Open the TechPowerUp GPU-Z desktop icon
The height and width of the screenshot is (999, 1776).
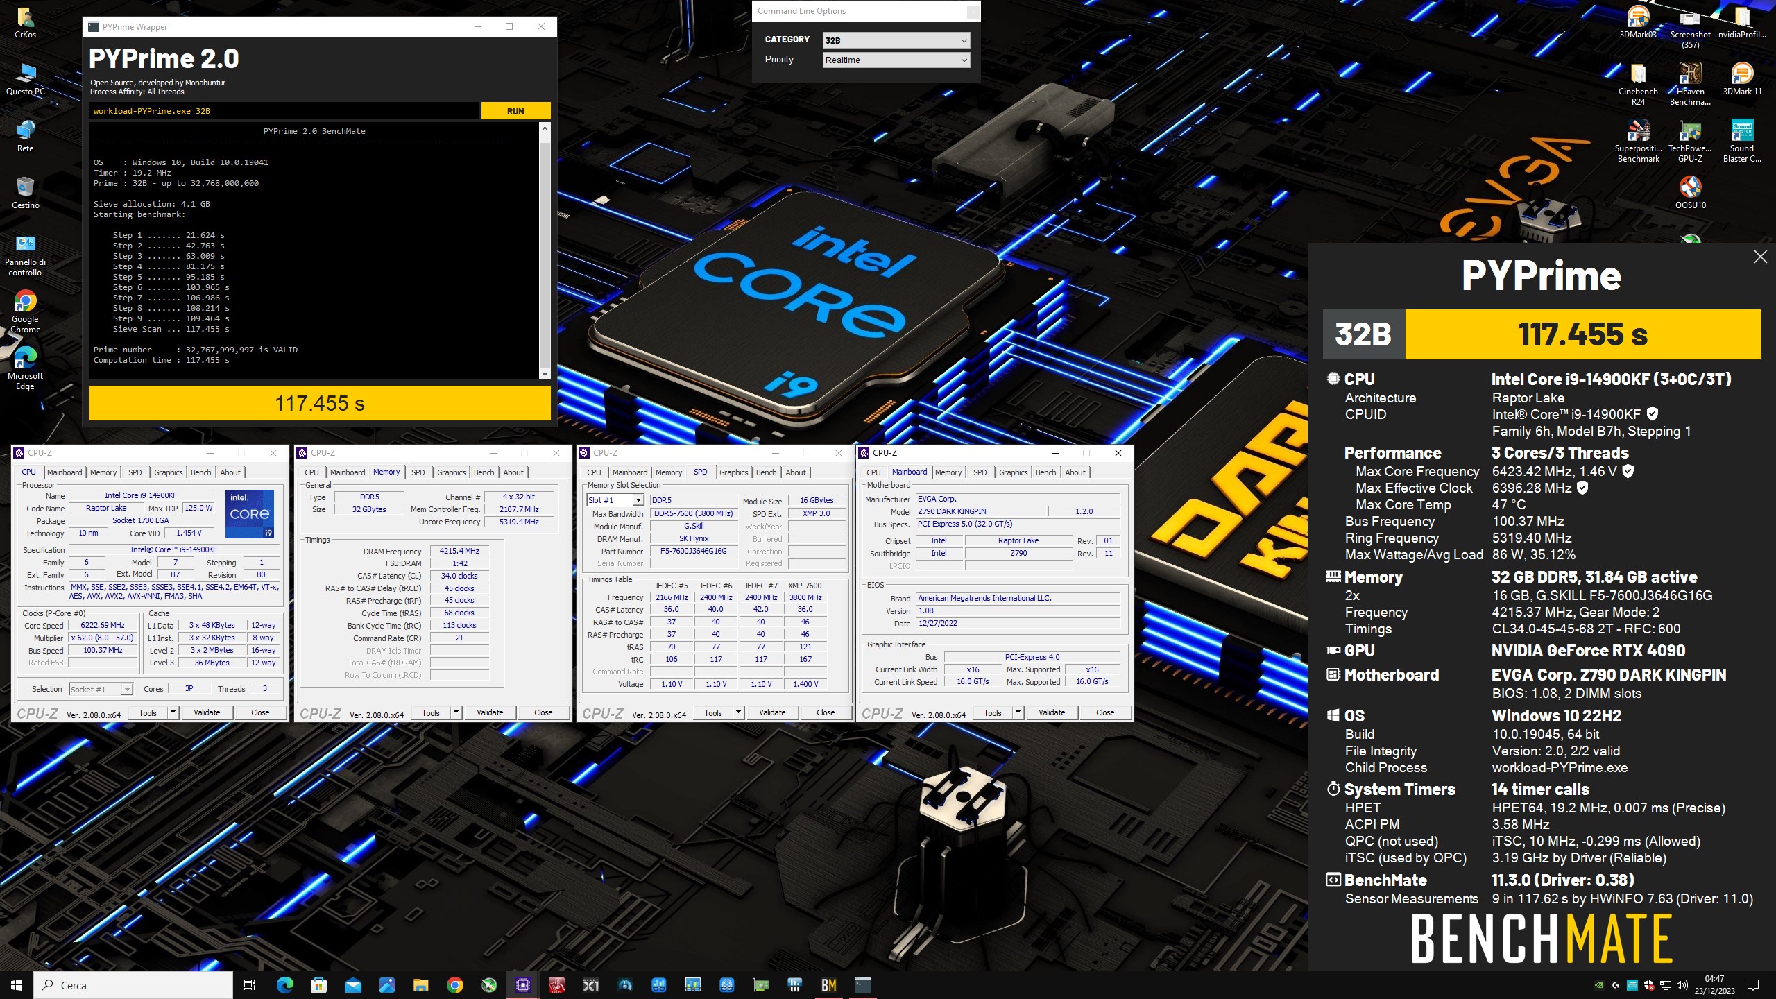pos(1690,141)
